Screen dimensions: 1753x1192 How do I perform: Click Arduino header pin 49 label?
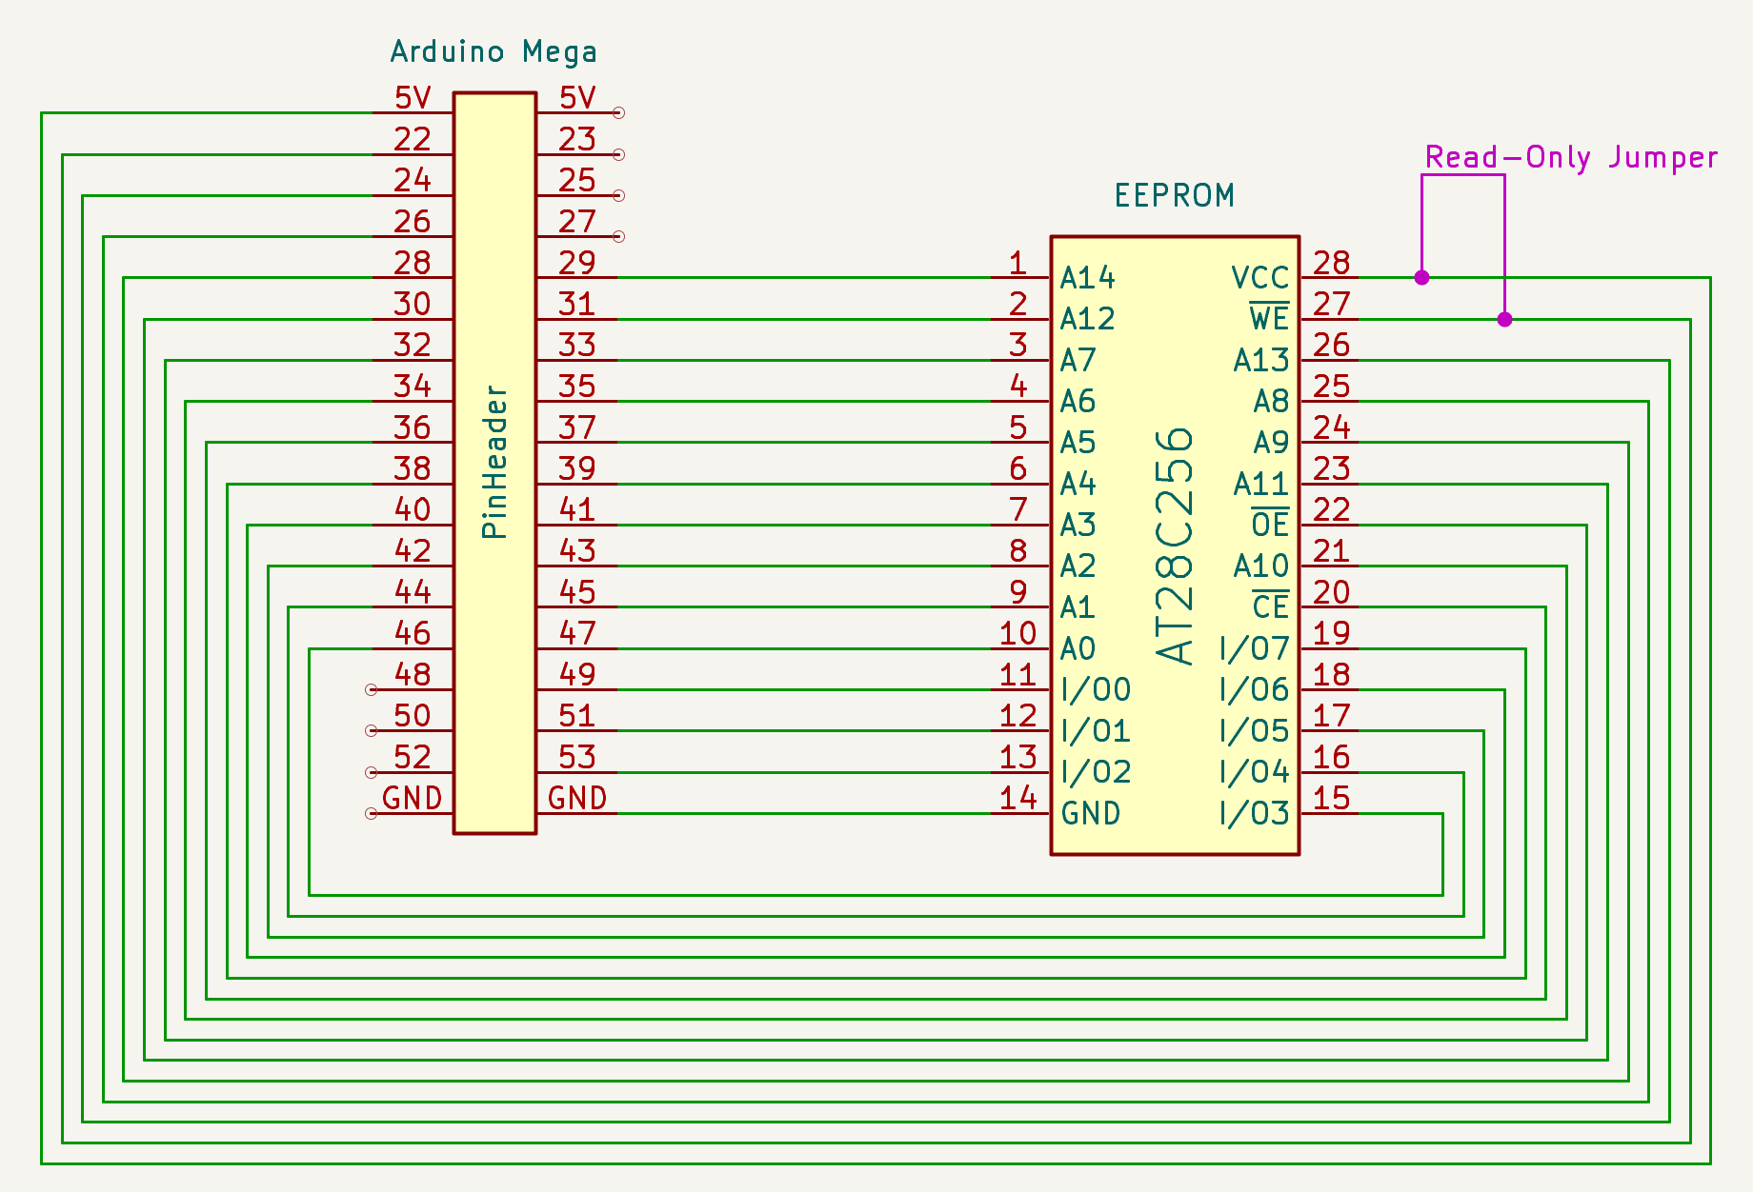point(577,674)
